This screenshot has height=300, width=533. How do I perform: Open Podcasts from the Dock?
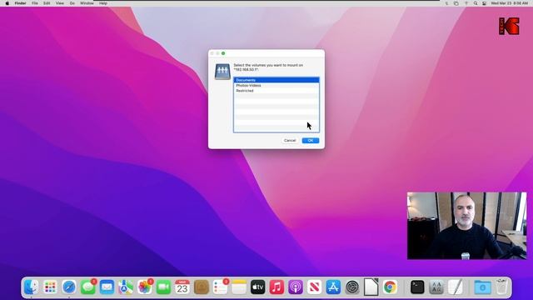coord(296,287)
